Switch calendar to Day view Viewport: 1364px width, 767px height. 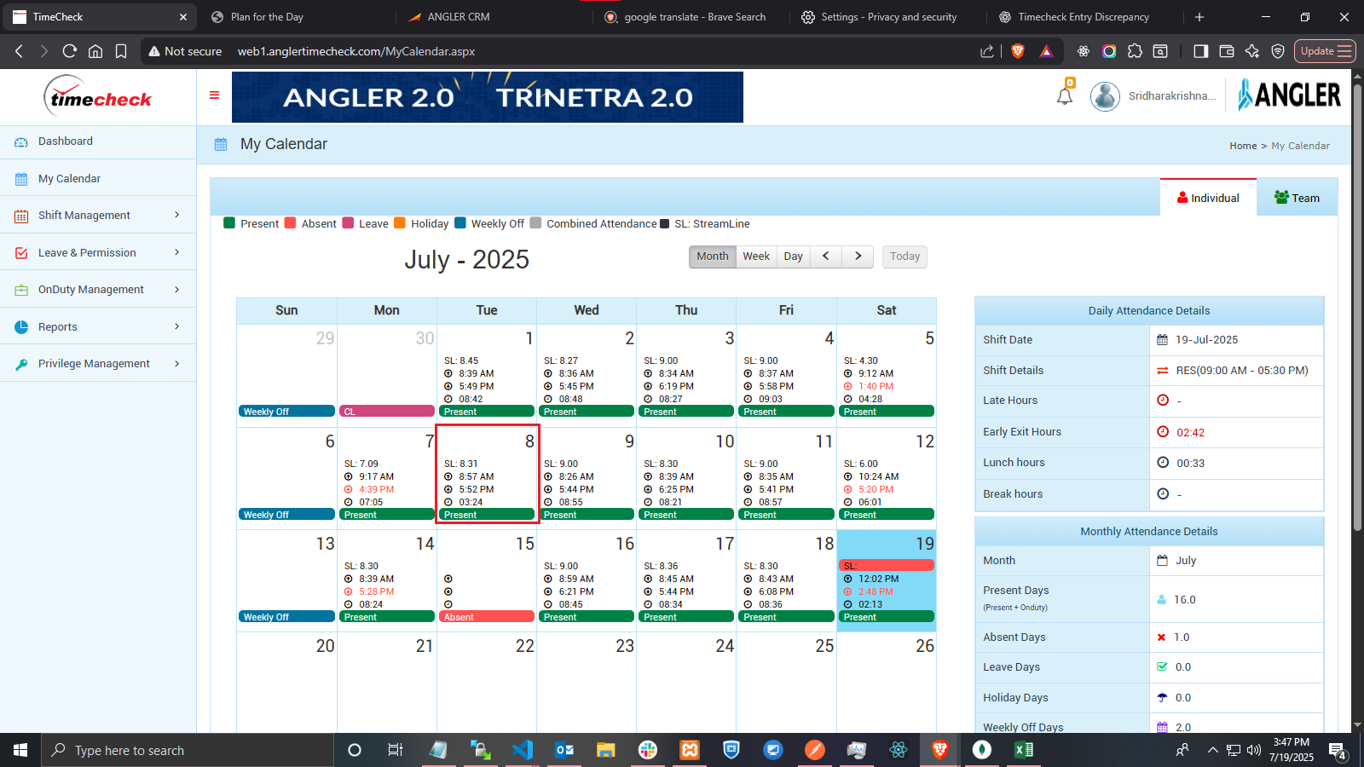793,257
